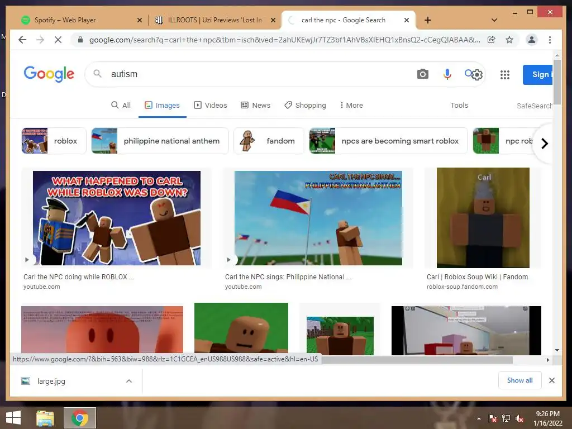View the site's padlock security info
Image resolution: width=572 pixels, height=429 pixels.
coord(80,40)
